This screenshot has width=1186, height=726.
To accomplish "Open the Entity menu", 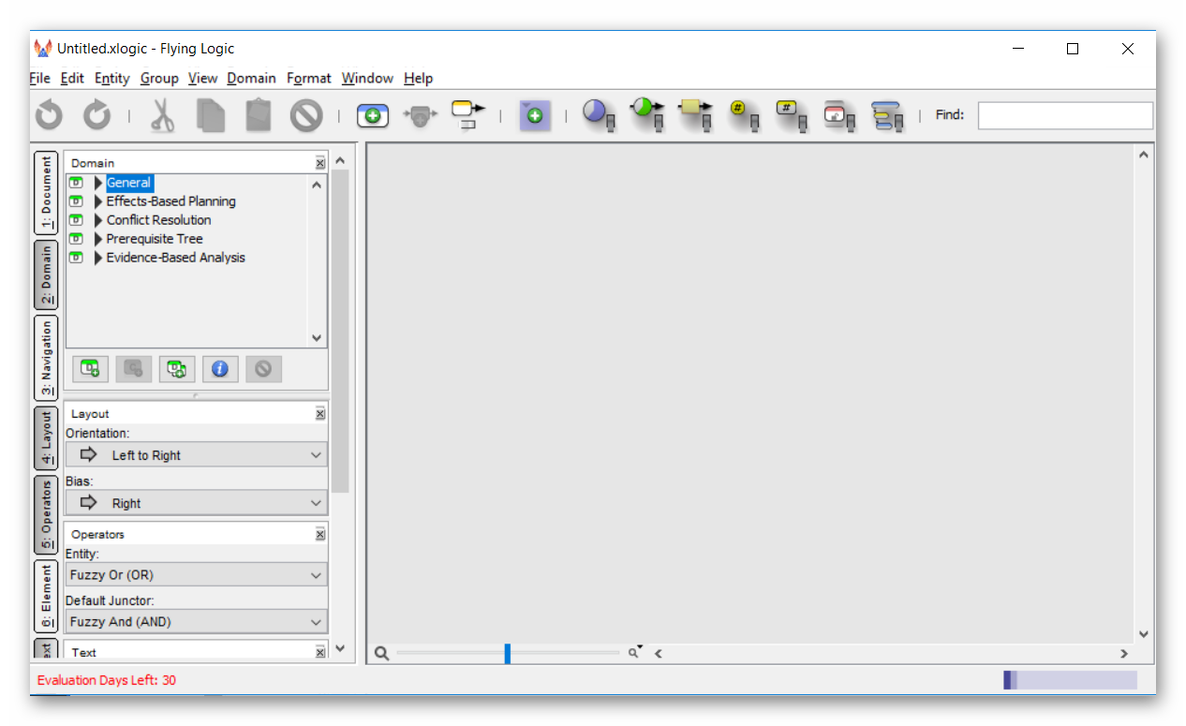I will pos(111,79).
